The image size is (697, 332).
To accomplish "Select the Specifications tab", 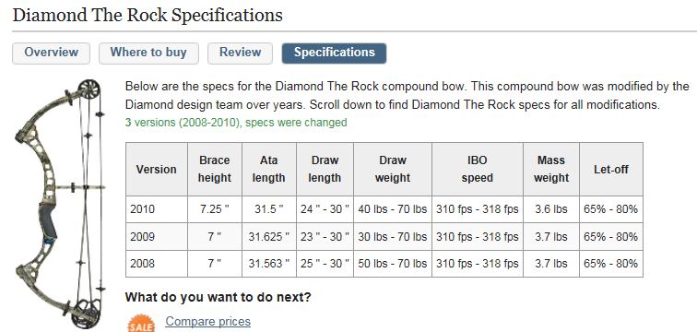I will coord(335,53).
